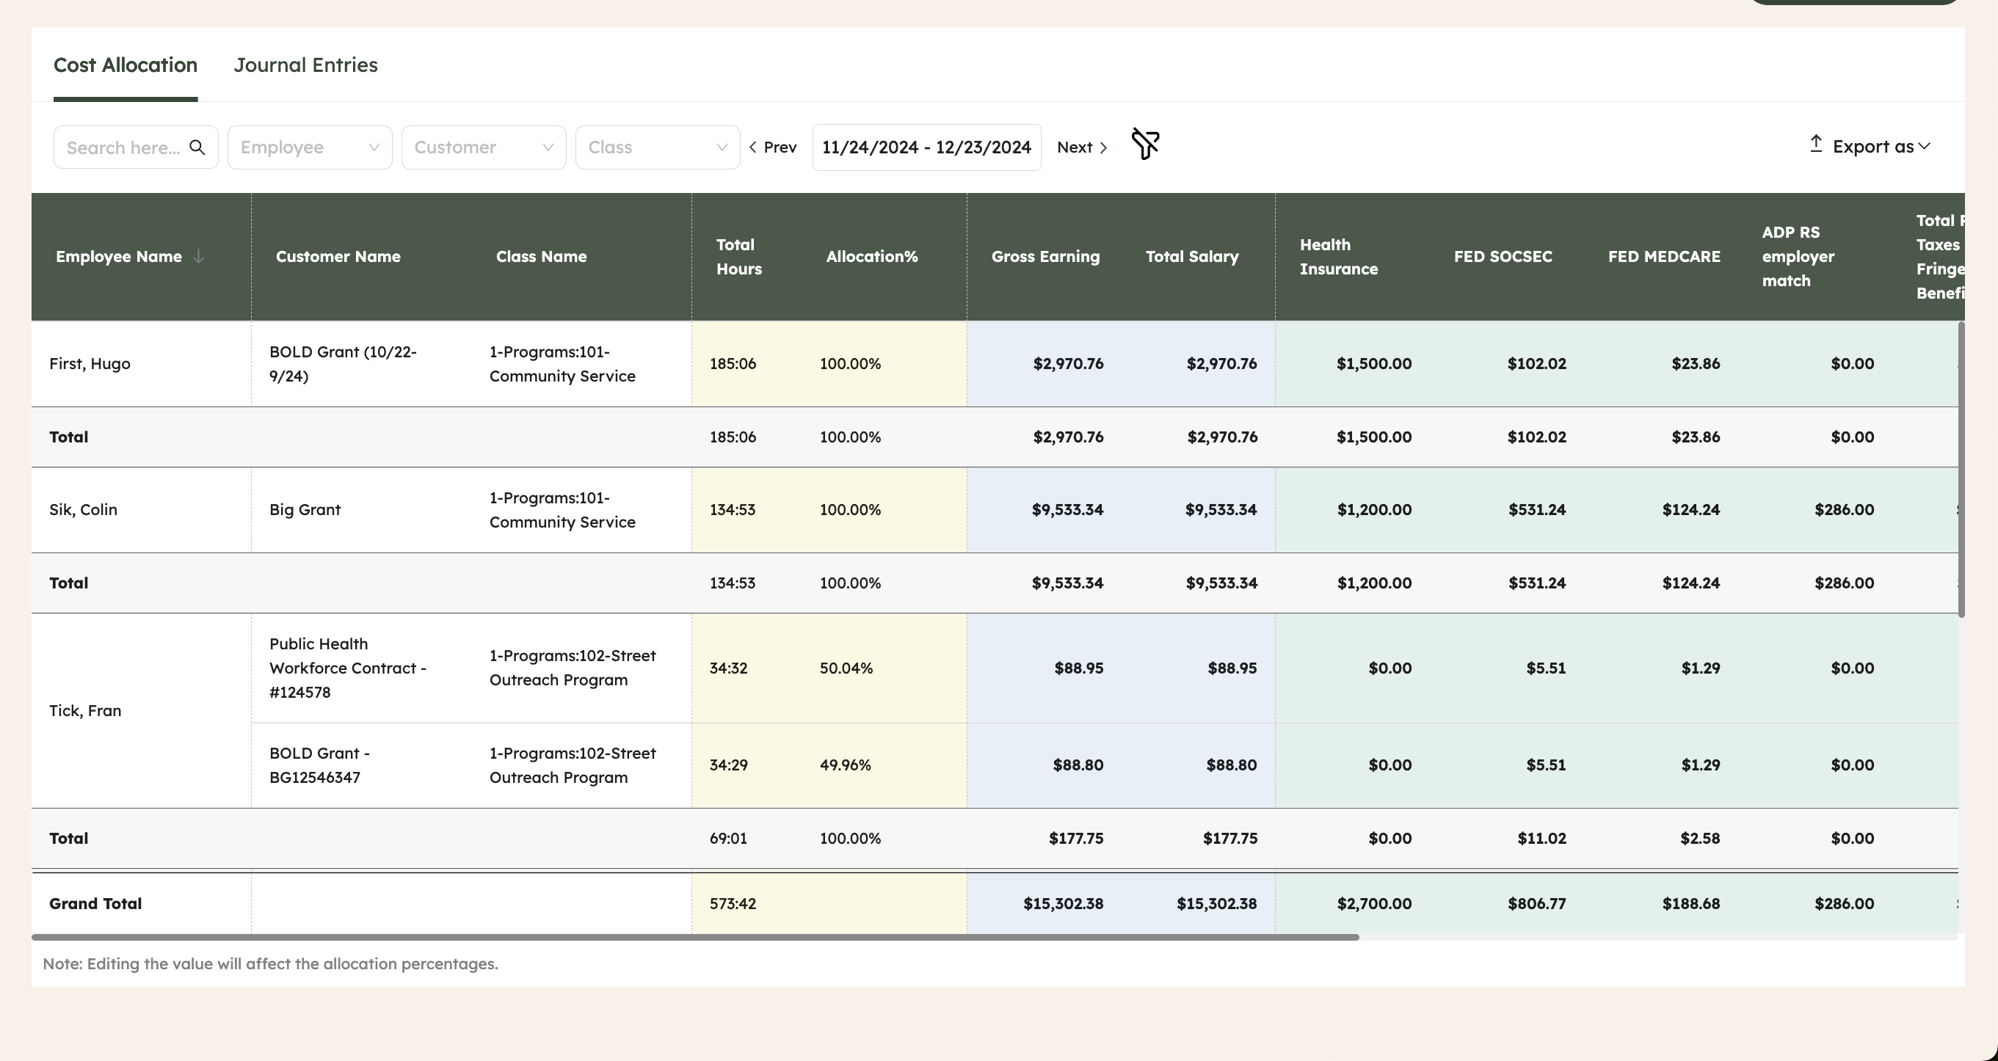Open the Employee filter dropdown
1998x1061 pixels.
pyautogui.click(x=310, y=147)
